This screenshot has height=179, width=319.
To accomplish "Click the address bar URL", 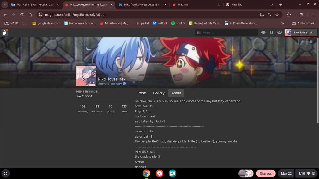I will 75,15.
